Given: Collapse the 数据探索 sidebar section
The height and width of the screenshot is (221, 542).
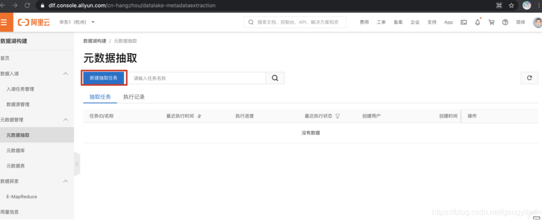Looking at the screenshot, I should pyautogui.click(x=66, y=181).
